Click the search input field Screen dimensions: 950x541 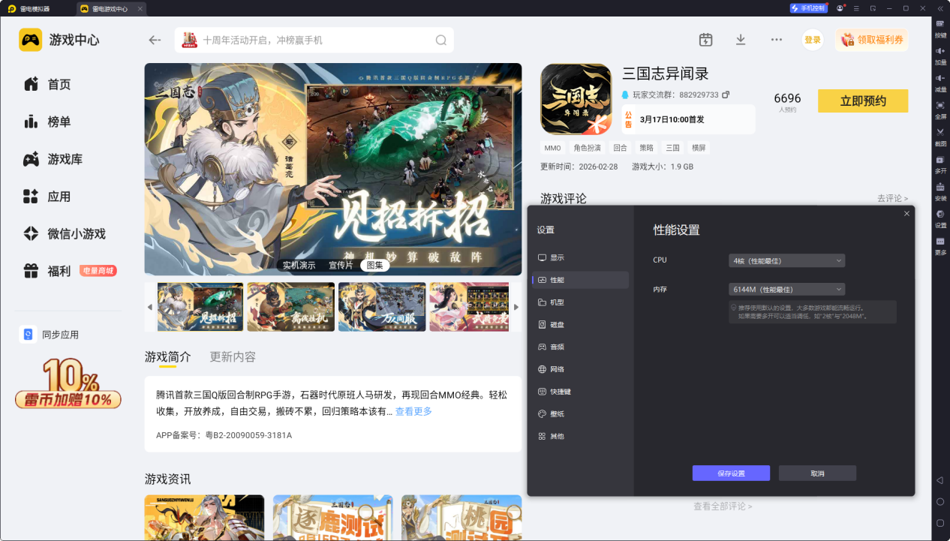point(314,40)
